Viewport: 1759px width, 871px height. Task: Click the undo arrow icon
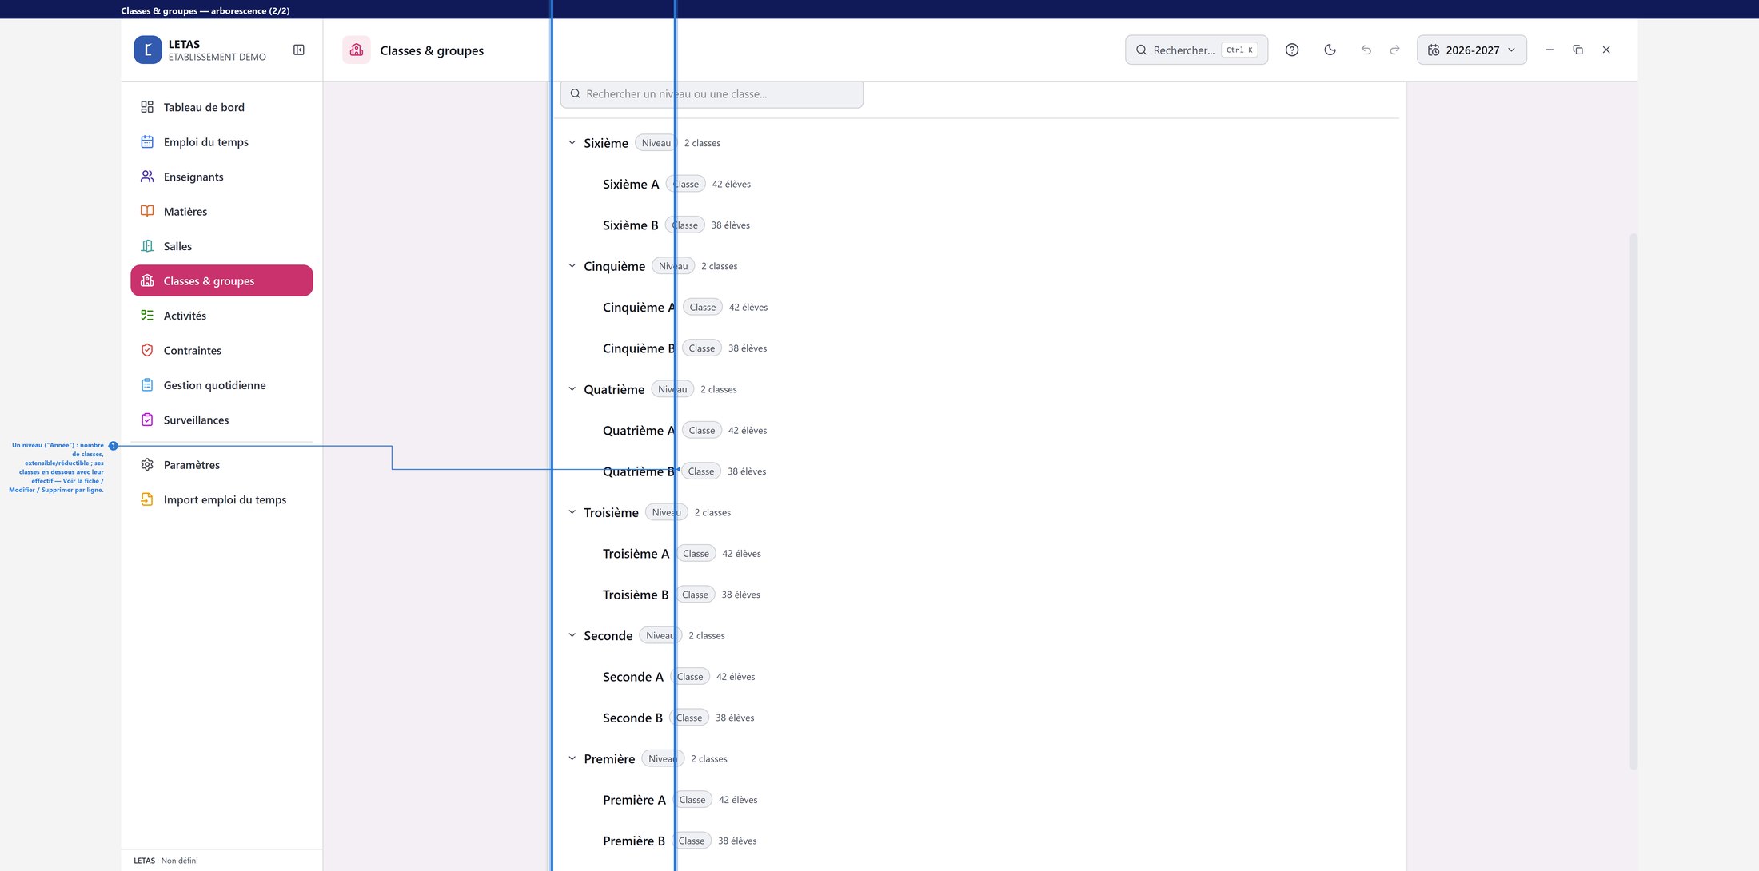tap(1366, 50)
